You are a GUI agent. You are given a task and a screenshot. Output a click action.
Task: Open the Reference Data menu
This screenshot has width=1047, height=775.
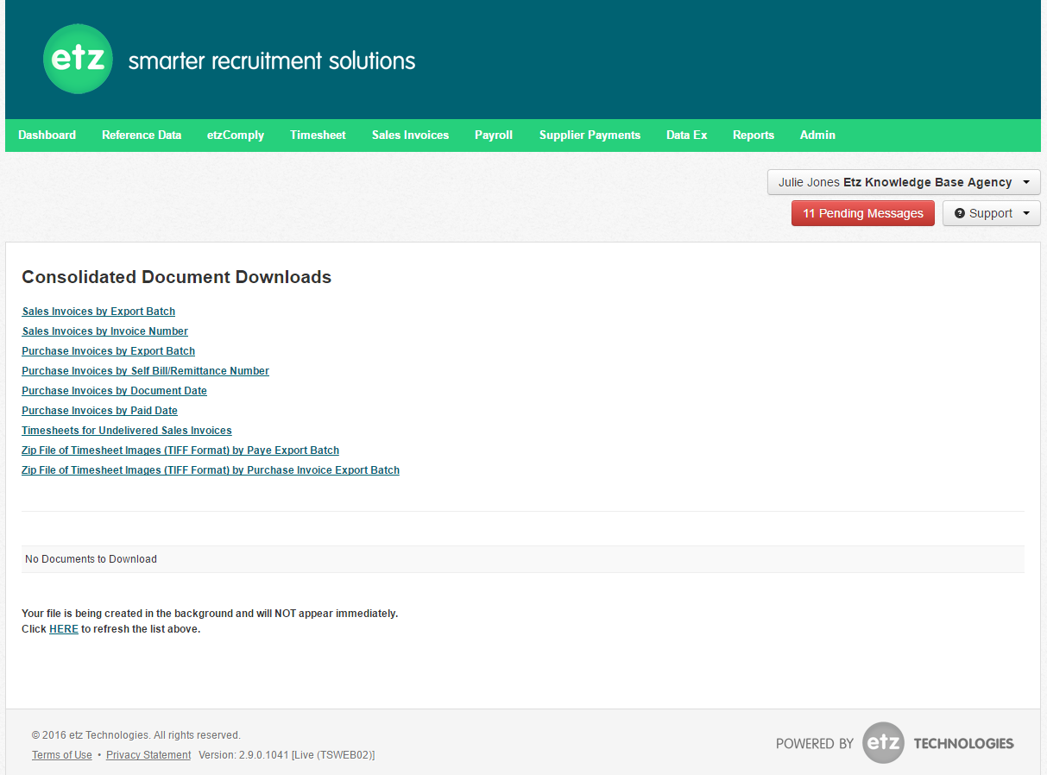pos(142,135)
